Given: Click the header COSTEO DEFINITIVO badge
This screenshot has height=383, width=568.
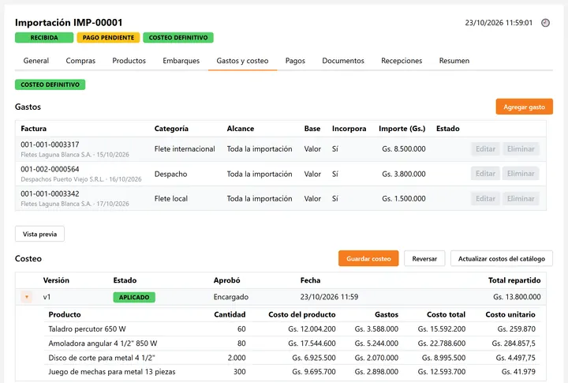Looking at the screenshot, I should point(178,38).
